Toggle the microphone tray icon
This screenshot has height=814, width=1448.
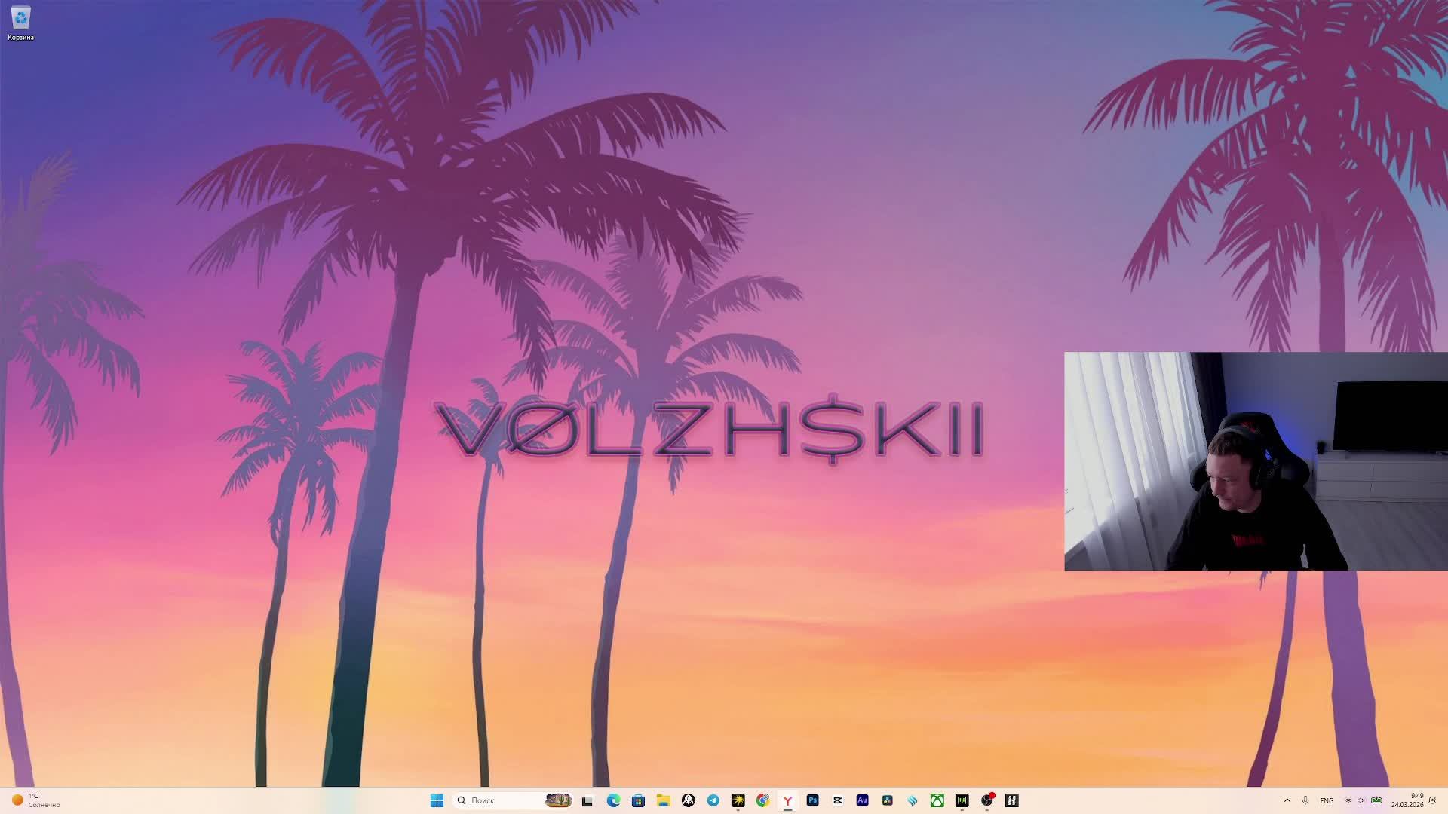tap(1305, 800)
